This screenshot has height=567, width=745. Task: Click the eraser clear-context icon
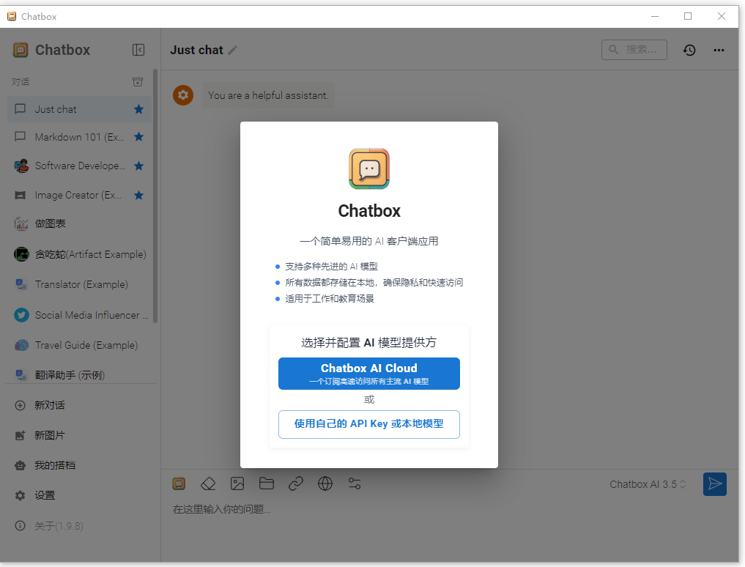coord(208,483)
